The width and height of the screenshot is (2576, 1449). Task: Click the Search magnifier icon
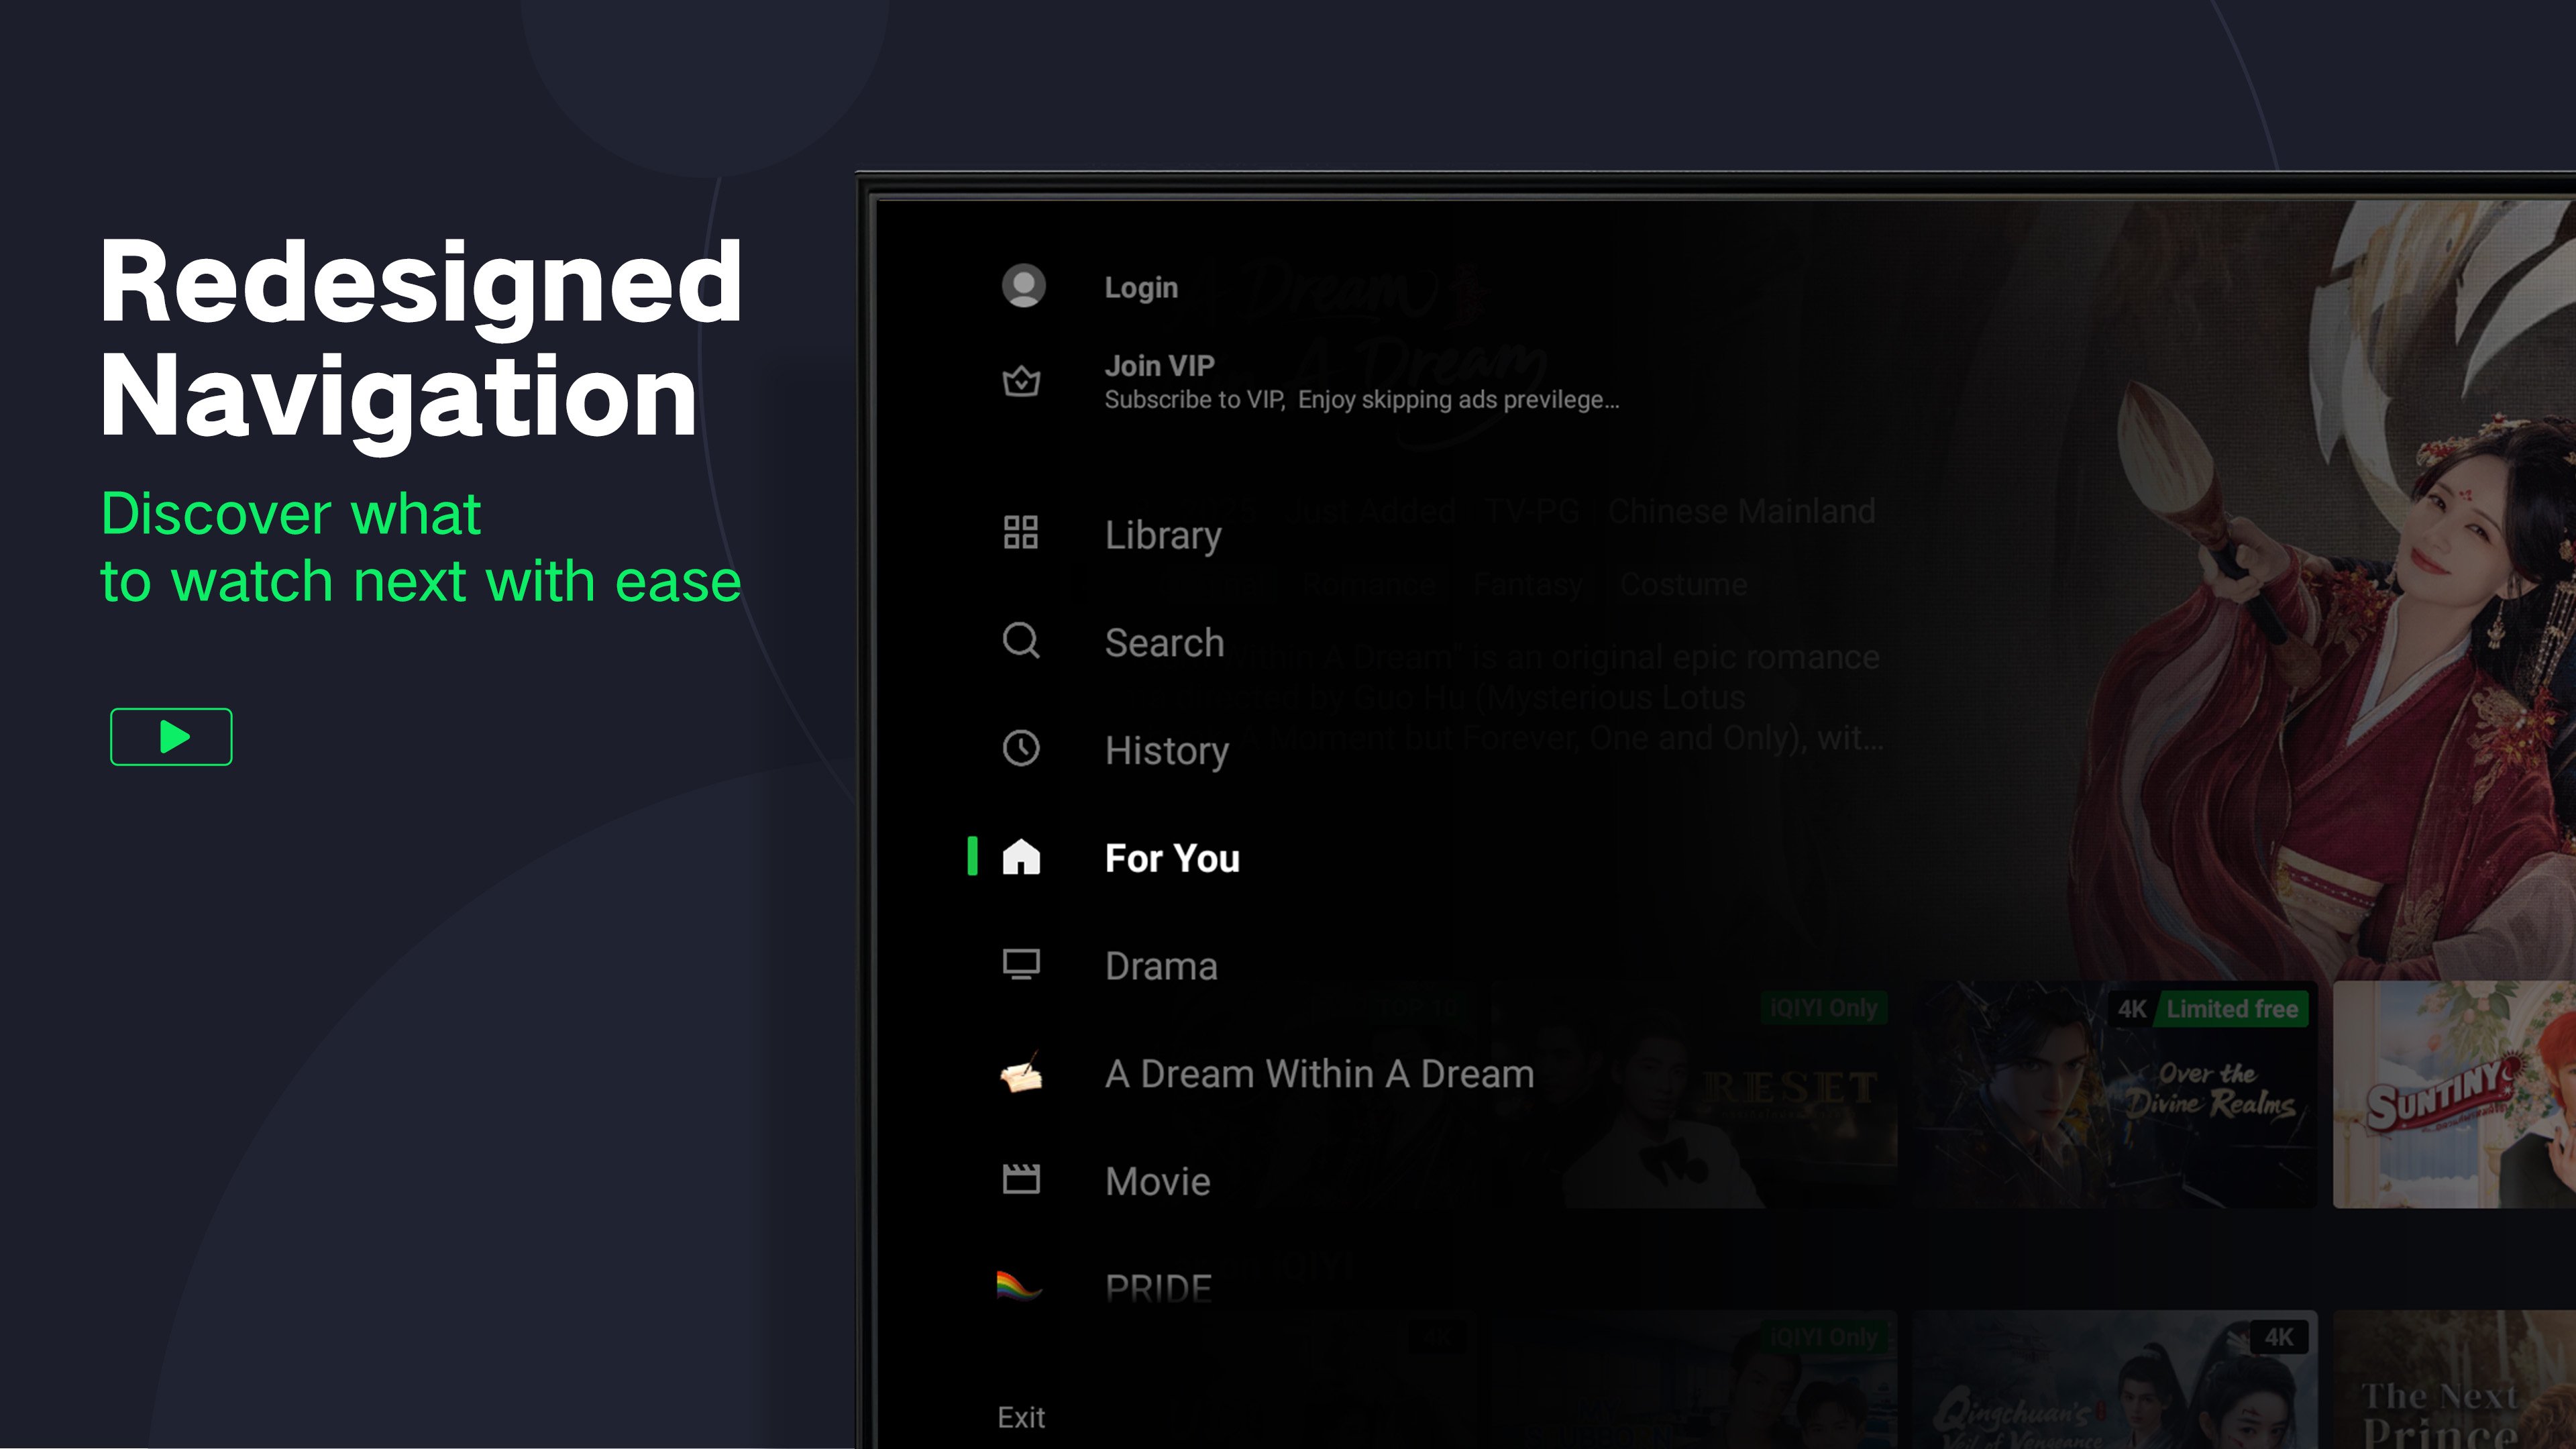click(x=1020, y=641)
